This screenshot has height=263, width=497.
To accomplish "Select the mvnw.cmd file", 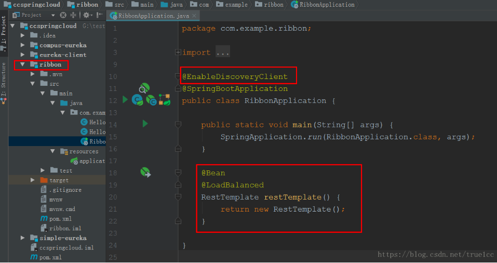I will coord(58,209).
